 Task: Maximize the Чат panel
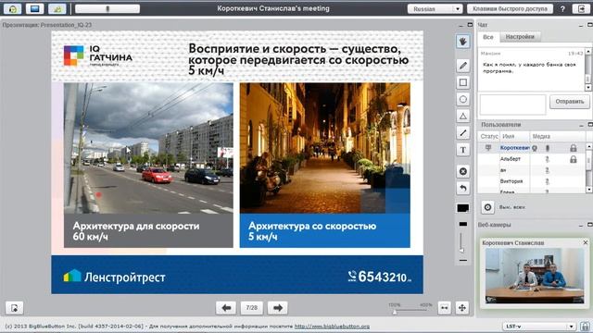[x=590, y=25]
